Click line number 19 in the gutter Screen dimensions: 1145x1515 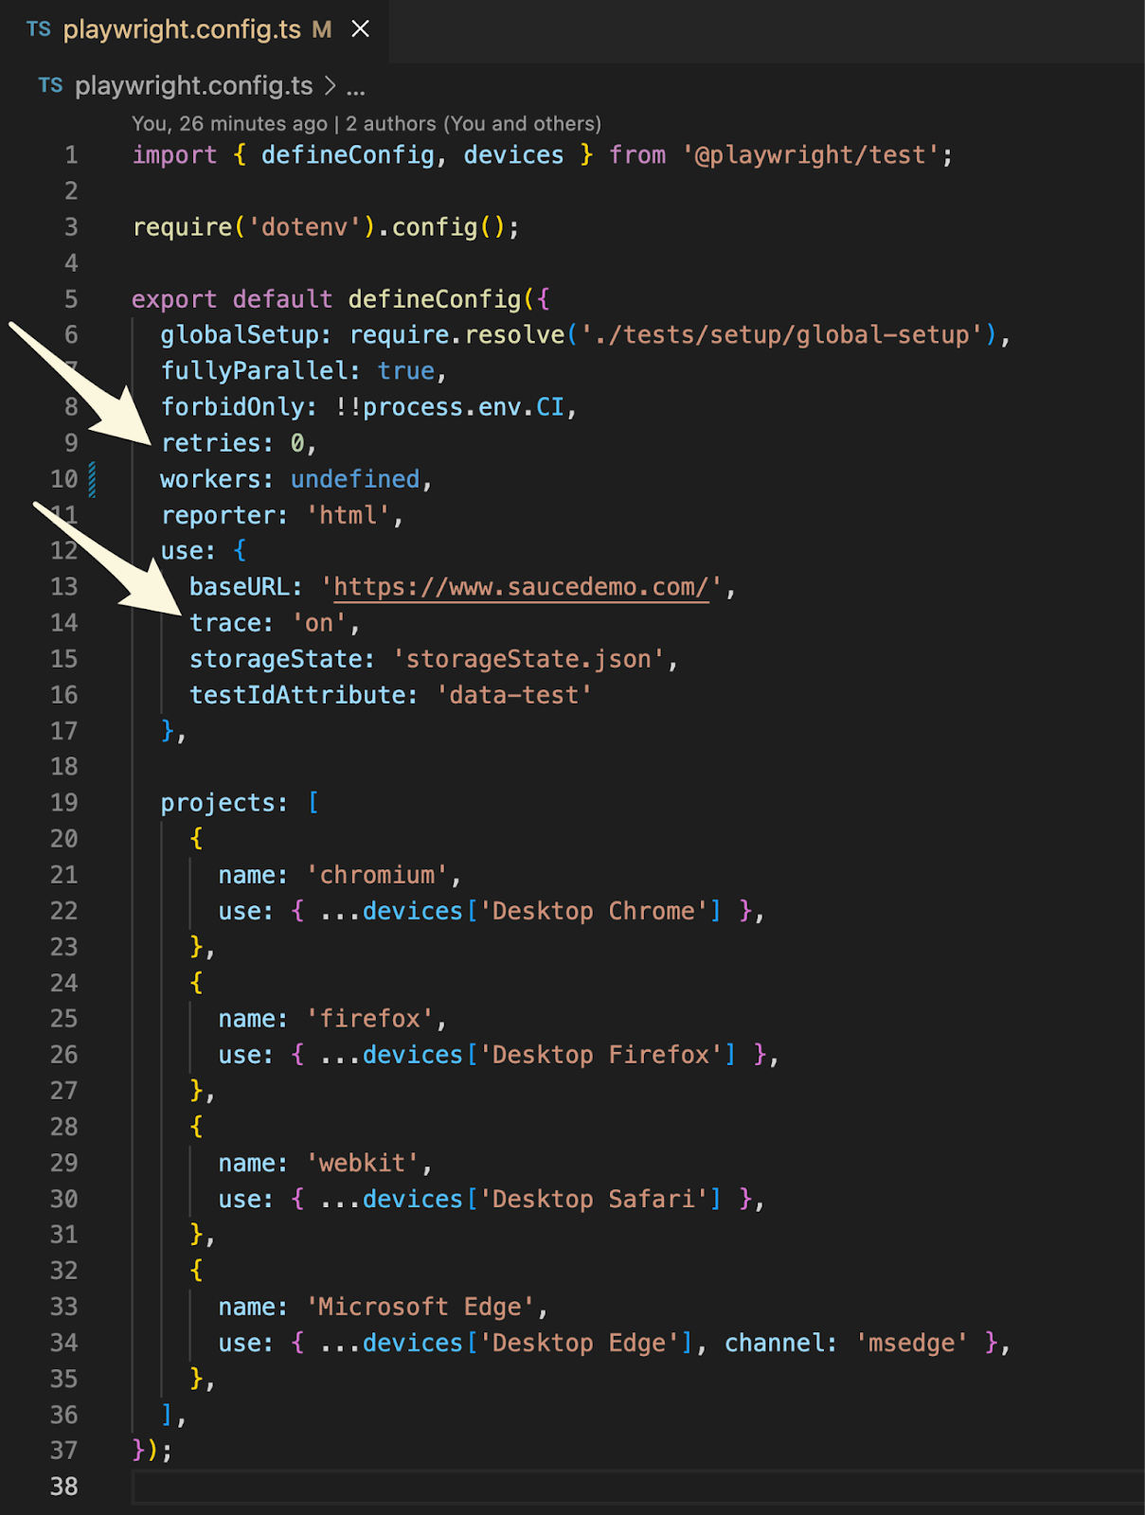[63, 803]
